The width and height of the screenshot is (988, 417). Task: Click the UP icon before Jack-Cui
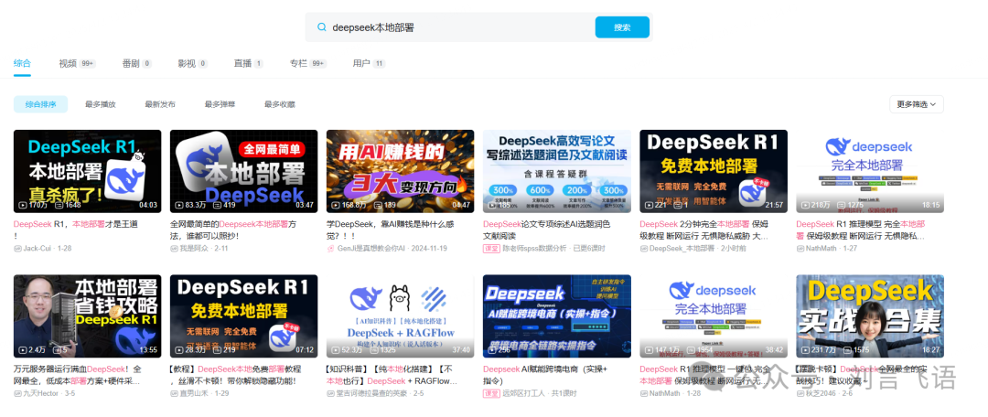pos(17,248)
